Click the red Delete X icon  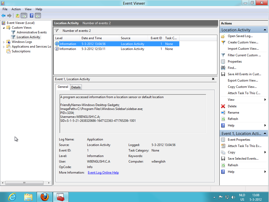tap(223, 106)
